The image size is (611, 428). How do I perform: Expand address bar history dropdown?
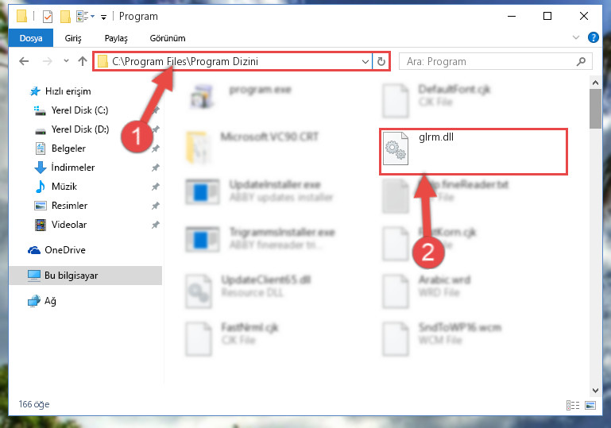click(x=365, y=61)
